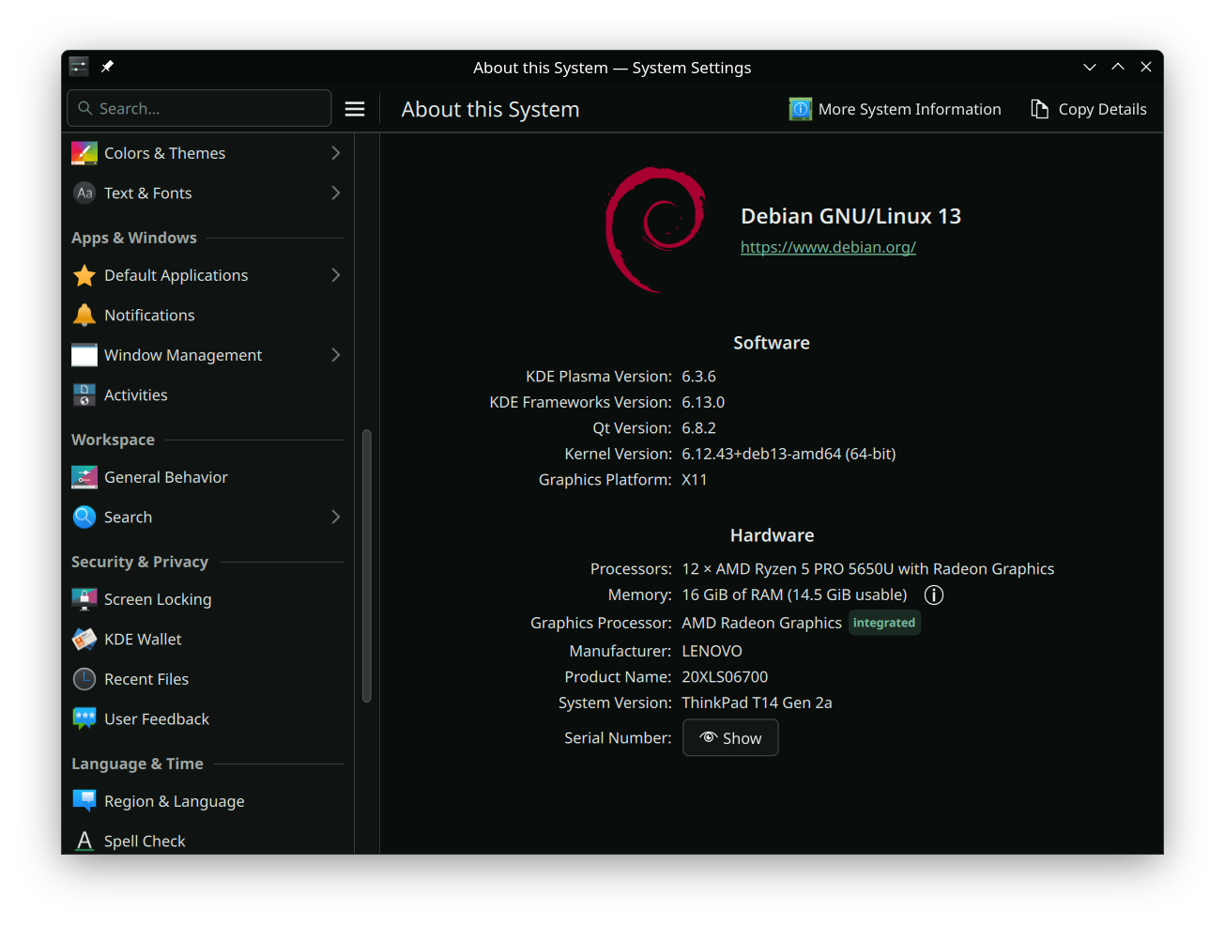Click Copy Details button

1089,109
